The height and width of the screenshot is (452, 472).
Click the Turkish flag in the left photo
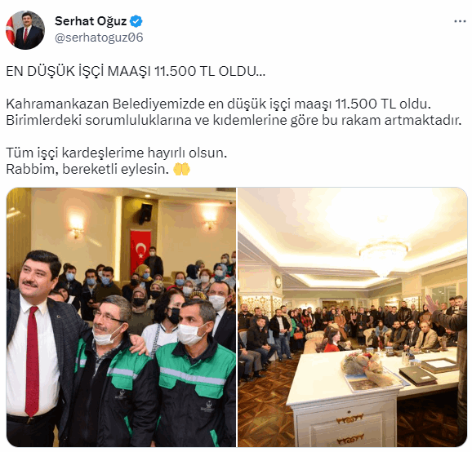[140, 250]
